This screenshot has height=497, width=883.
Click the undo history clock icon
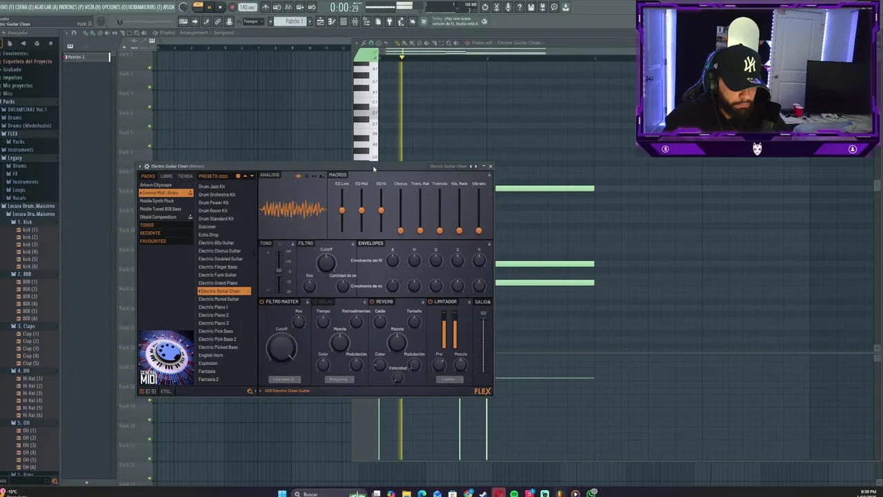[485, 7]
